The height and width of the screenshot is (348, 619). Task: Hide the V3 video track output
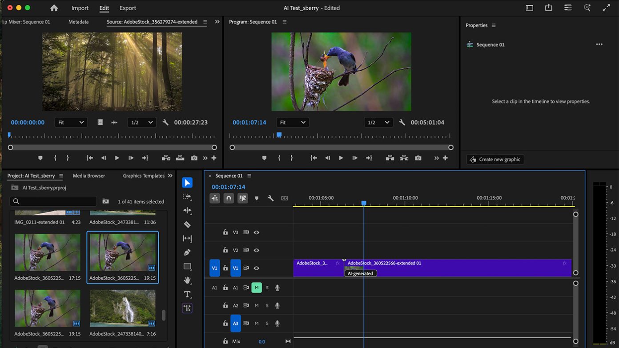256,232
